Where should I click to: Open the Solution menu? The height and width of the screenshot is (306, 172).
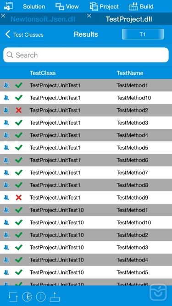pos(34,6)
